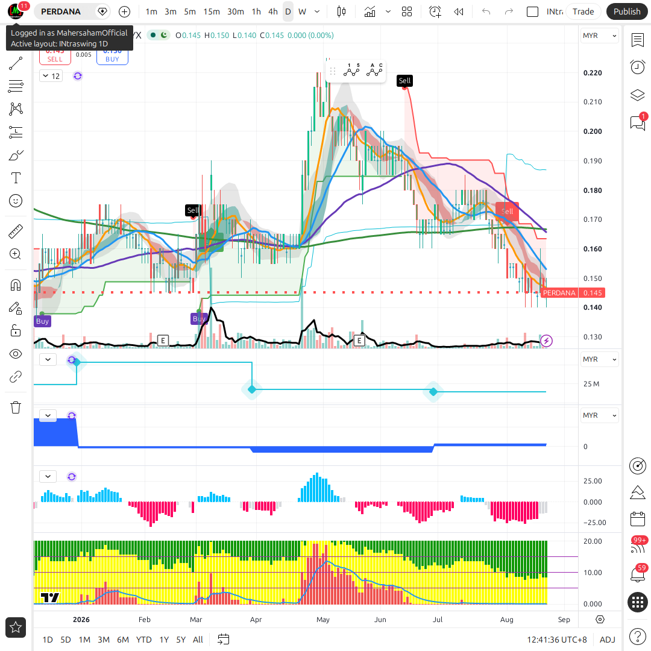Open forecasting and measurement tools
The width and height of the screenshot is (651, 651).
pos(15,133)
